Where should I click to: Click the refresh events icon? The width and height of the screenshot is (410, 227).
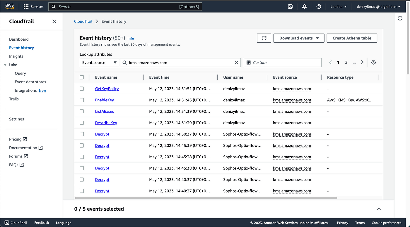point(264,38)
